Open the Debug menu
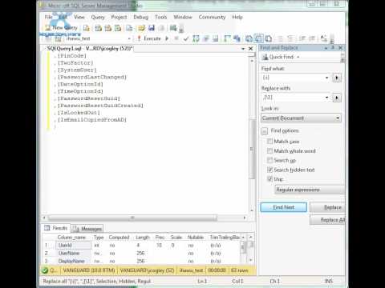Viewport: 385px width, 288px height. coord(140,17)
